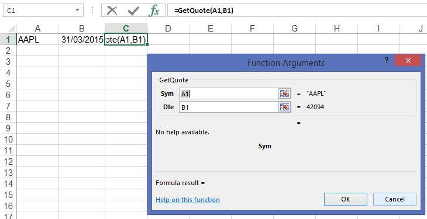
Task: Click the Sym argument input field
Action: click(x=229, y=93)
